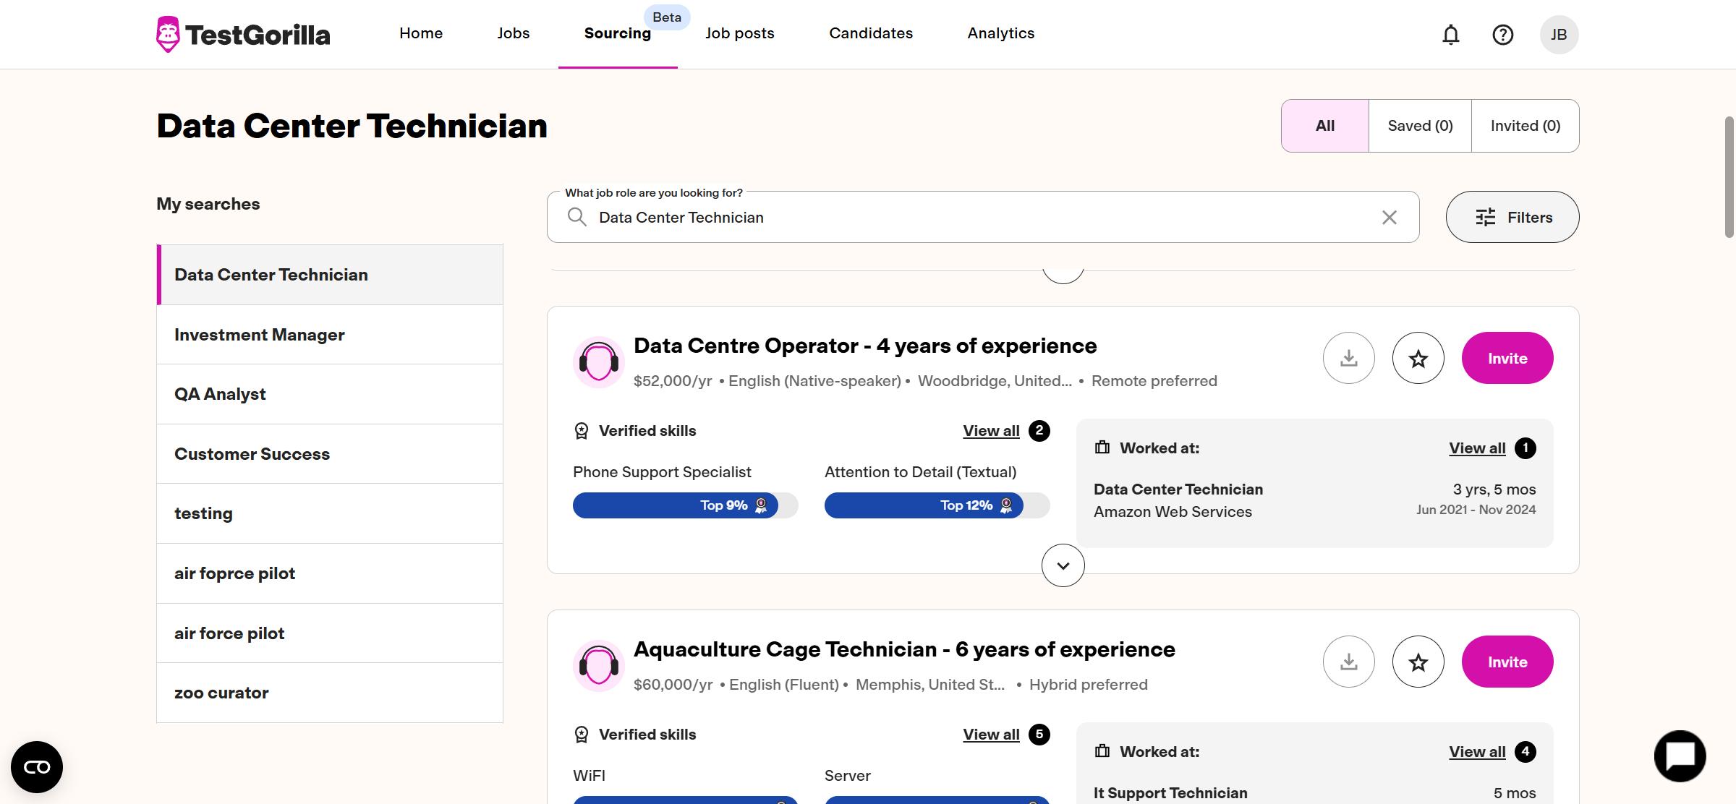View all verified skills for Data Centre Operator
This screenshot has height=804, width=1736.
tap(990, 431)
